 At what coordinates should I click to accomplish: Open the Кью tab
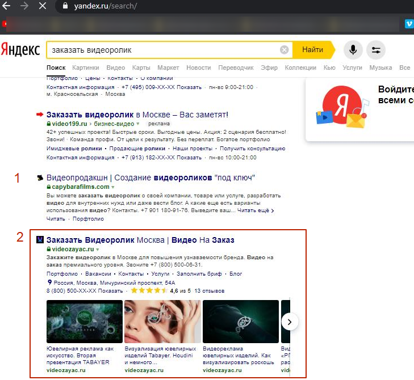tap(329, 67)
